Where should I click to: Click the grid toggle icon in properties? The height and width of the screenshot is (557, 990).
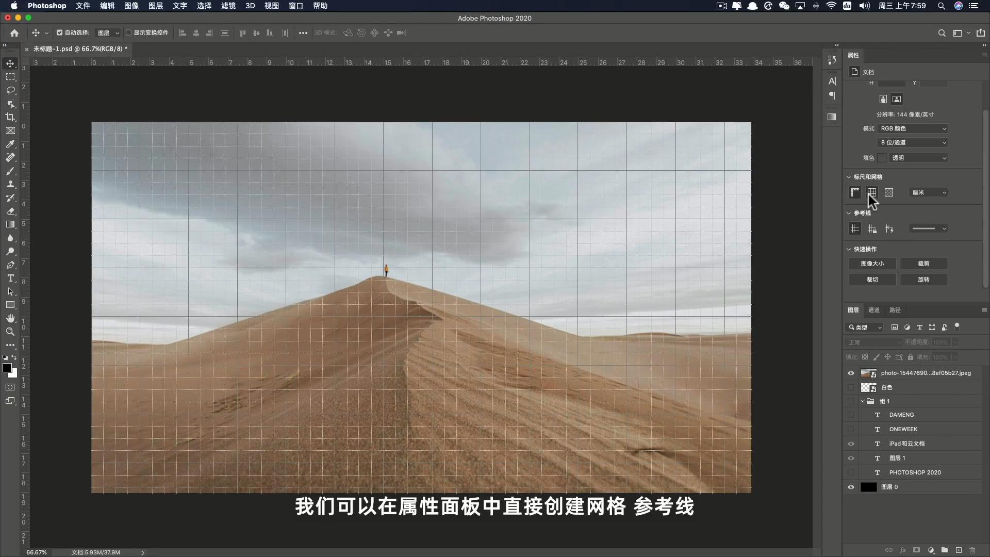872,192
